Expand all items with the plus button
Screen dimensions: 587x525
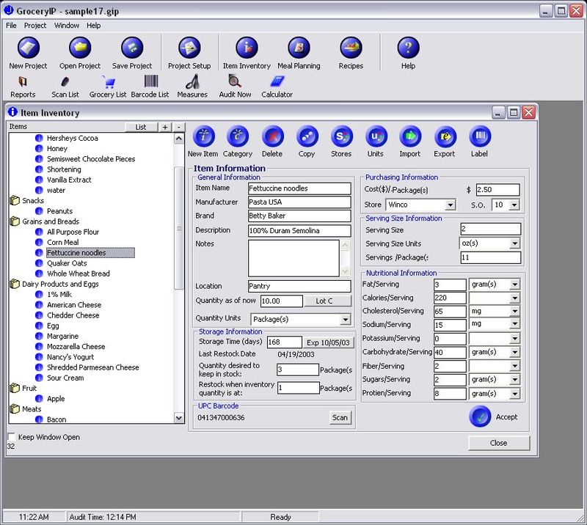pyautogui.click(x=165, y=128)
